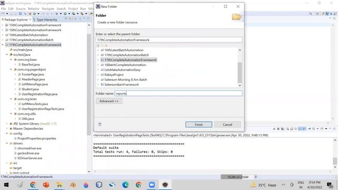Select HeaderPage.java in Package Explorer
Viewport: 338px width, 190px height.
pos(33,79)
